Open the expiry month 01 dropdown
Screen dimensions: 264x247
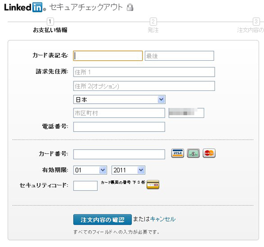[90, 170]
